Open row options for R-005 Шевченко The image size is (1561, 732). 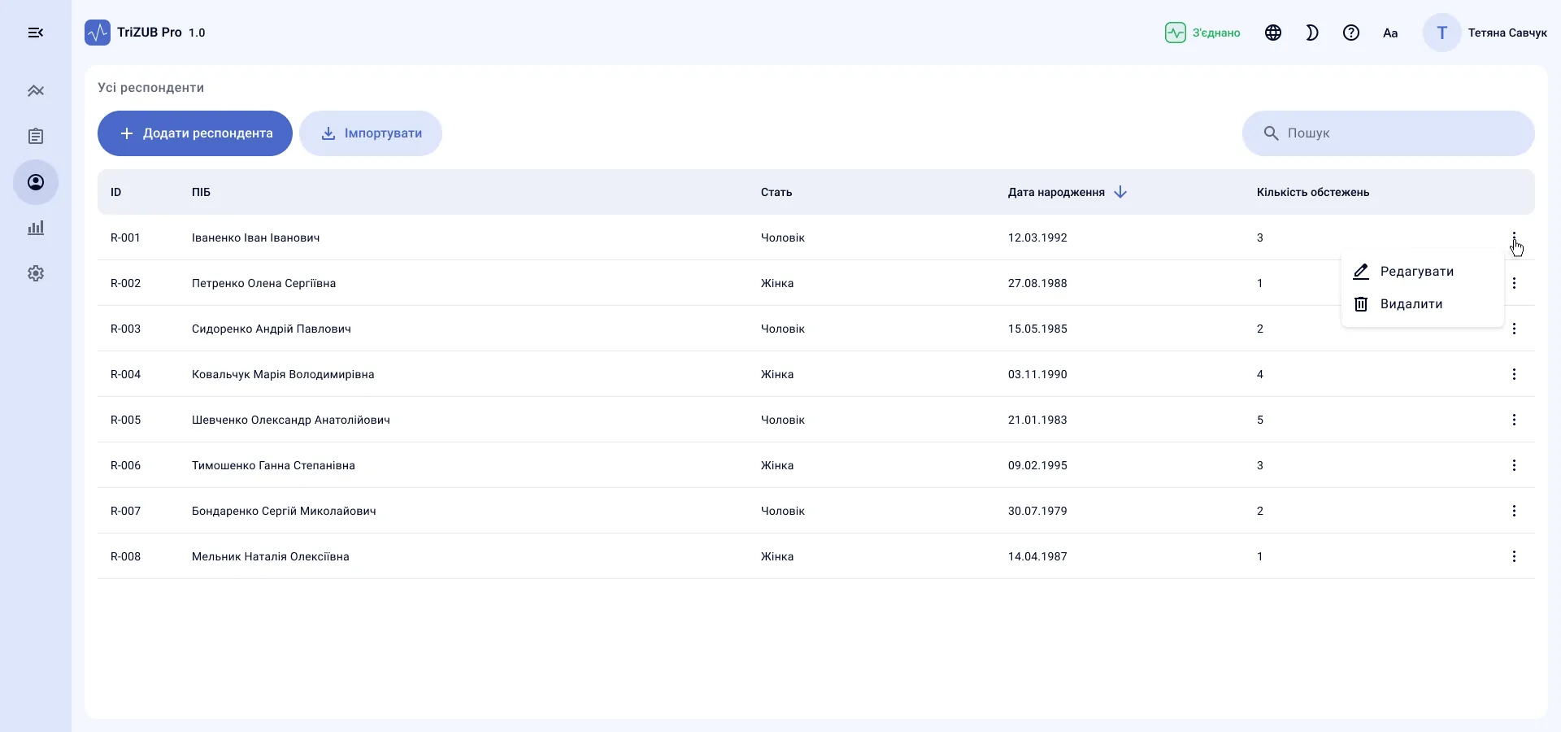pyautogui.click(x=1514, y=420)
